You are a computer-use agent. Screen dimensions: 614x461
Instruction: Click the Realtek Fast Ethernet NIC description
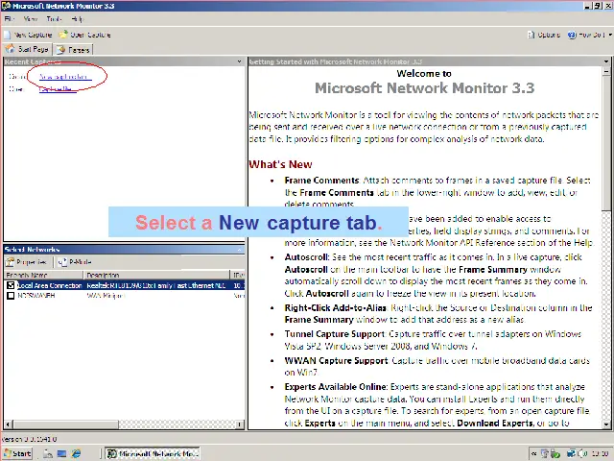(156, 285)
